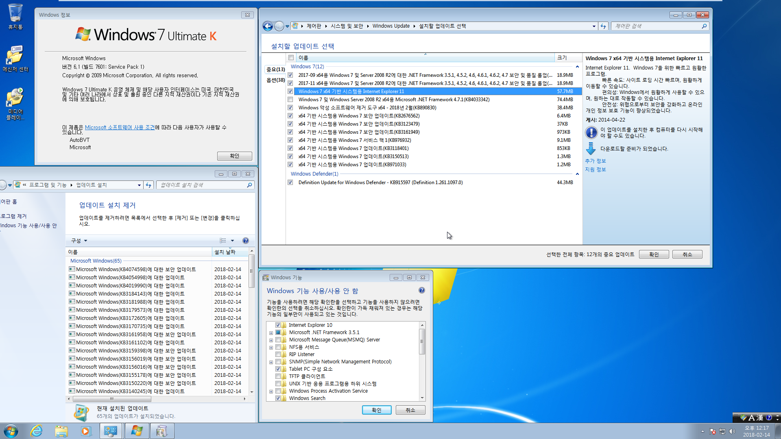Viewport: 781px width, 439px height.
Task: Click the System and Security breadcrumb item
Action: (347, 26)
